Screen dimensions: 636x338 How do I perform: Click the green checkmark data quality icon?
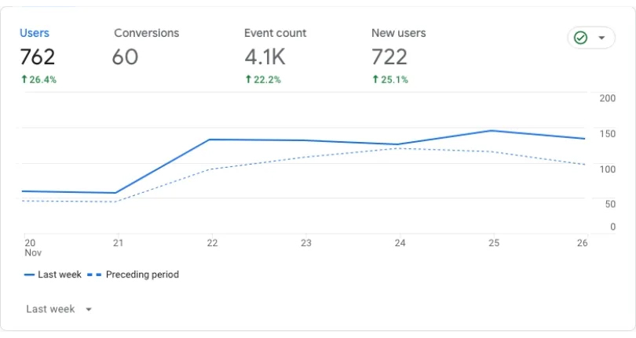pyautogui.click(x=580, y=38)
